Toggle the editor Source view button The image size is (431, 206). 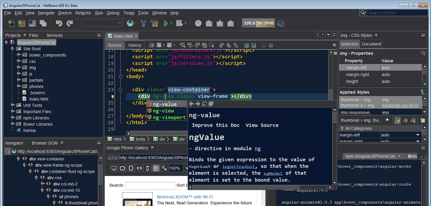pyautogui.click(x=114, y=45)
